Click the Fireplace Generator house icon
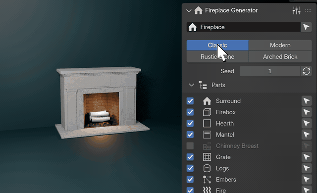Viewport: 317px width, 193px height. [198, 10]
